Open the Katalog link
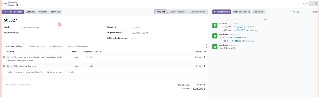 coord(72,72)
